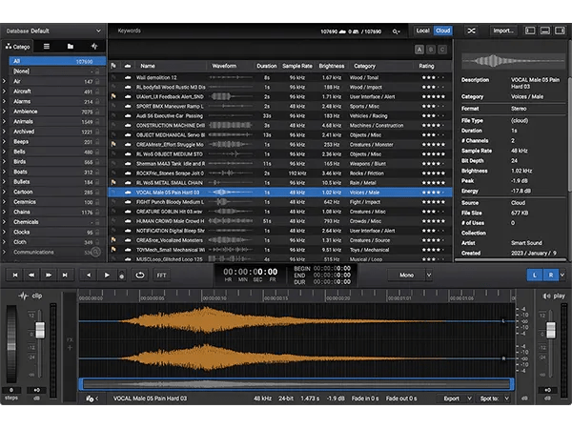Sort the list by Duration column header
572x429 pixels.
266,66
